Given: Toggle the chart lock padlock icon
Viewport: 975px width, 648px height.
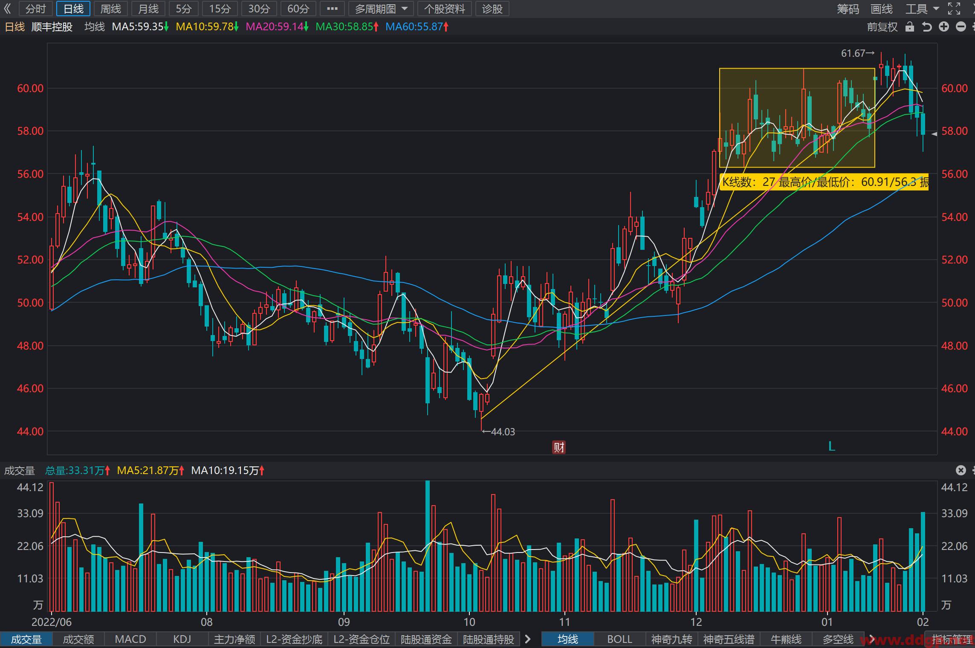Looking at the screenshot, I should tap(910, 27).
